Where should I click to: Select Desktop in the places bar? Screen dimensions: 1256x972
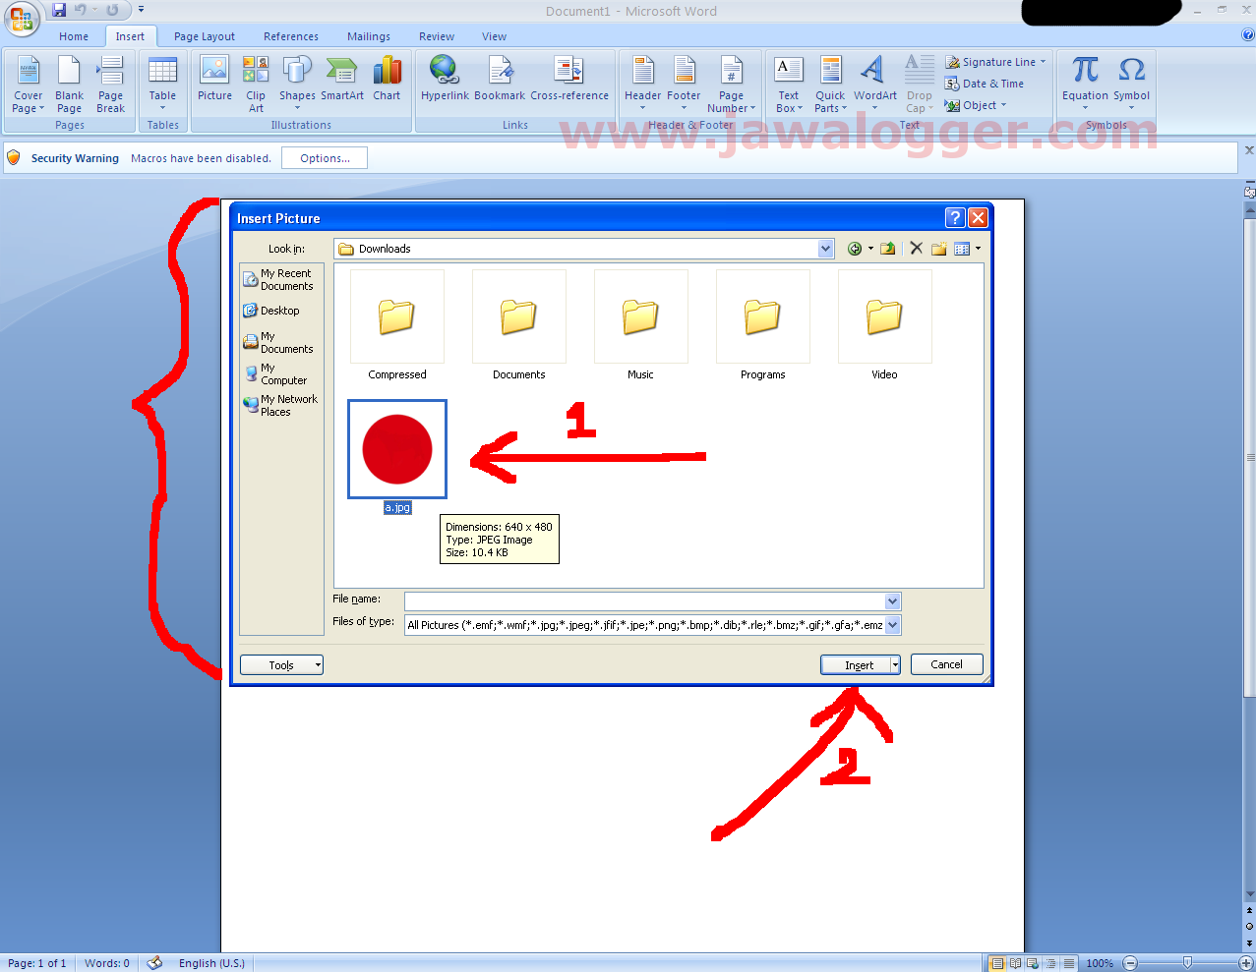[x=271, y=311]
